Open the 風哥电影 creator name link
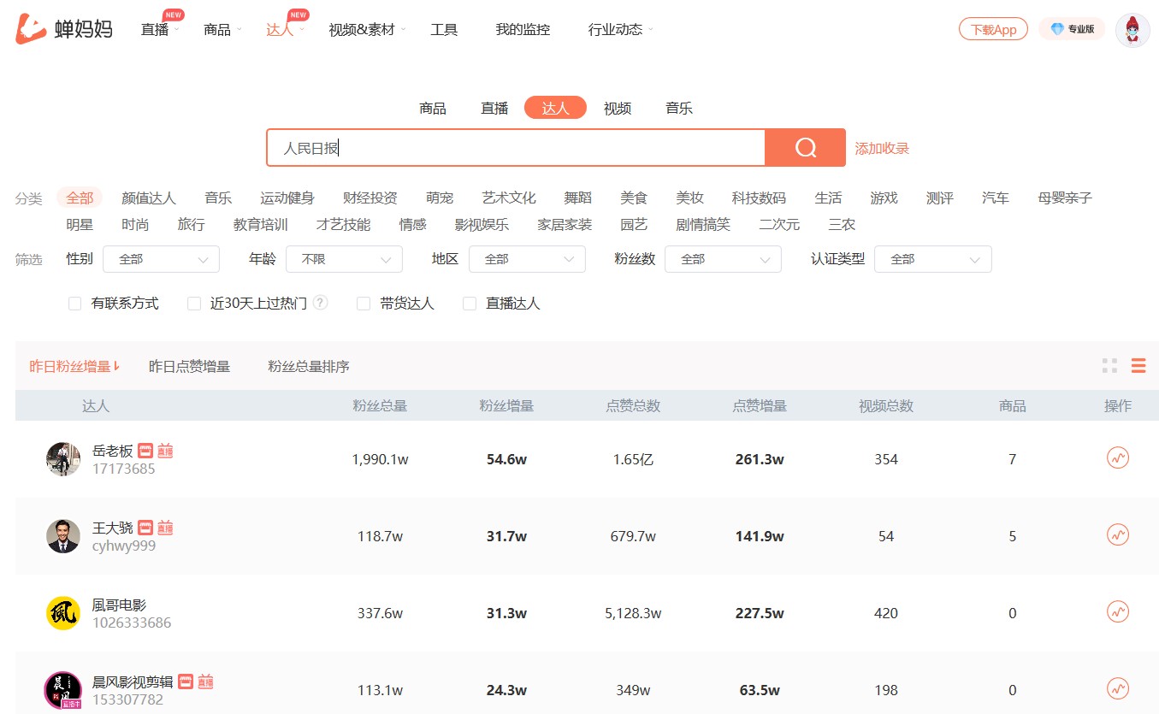Image resolution: width=1159 pixels, height=714 pixels. 119,605
